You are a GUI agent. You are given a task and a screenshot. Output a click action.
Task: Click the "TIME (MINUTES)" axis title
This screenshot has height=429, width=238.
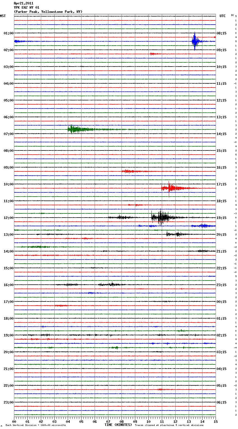click(118, 425)
